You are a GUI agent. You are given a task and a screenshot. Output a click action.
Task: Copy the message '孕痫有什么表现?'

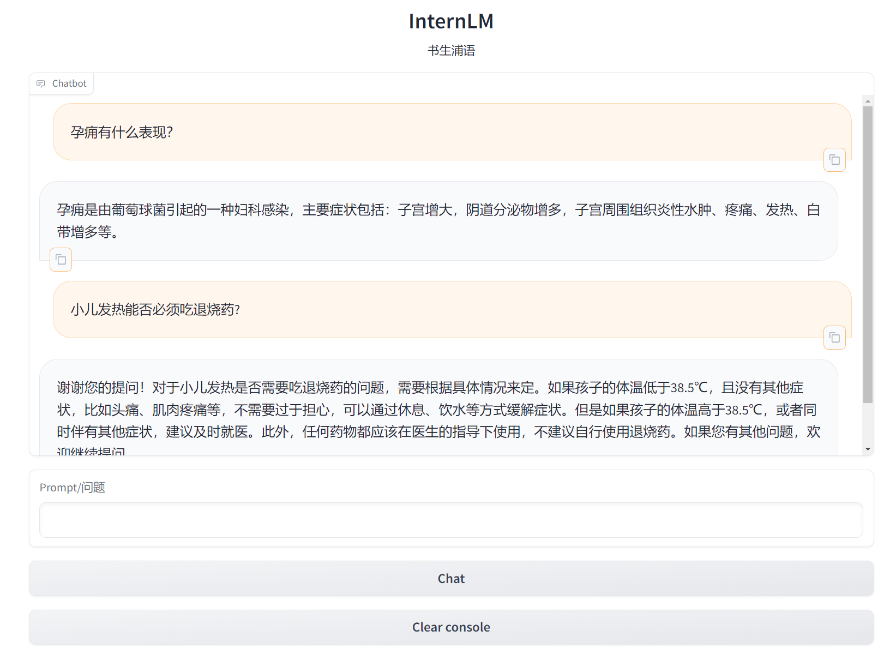click(x=834, y=160)
